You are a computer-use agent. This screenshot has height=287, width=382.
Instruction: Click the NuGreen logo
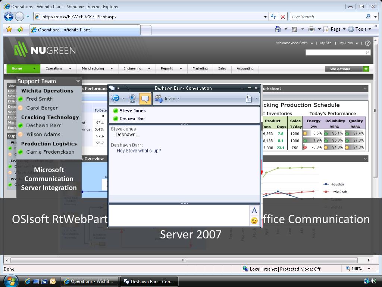click(45, 49)
